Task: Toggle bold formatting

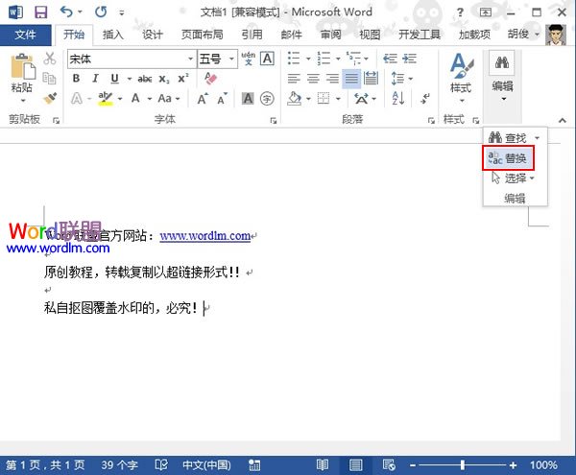Action: click(x=76, y=78)
